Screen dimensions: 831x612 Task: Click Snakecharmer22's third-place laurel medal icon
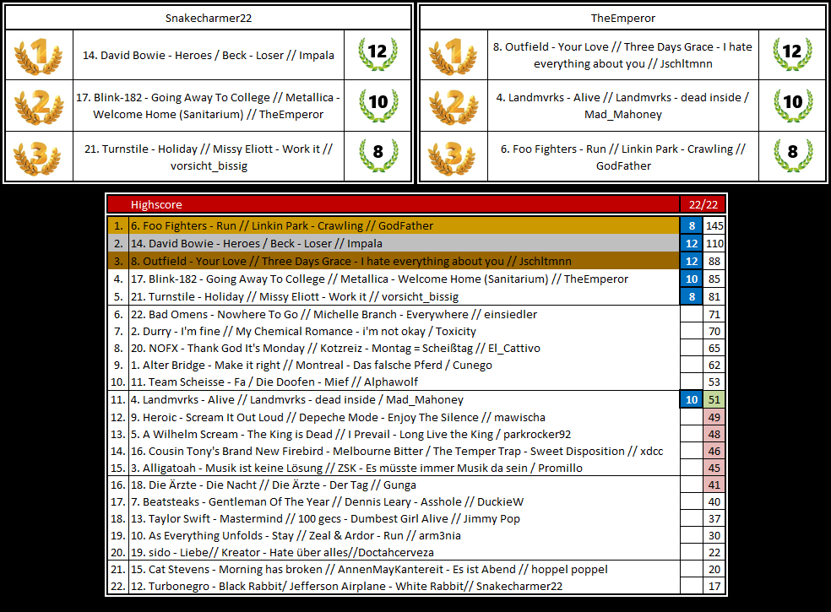(x=39, y=157)
